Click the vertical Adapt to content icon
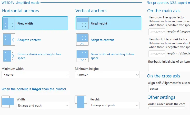Screen dimensions: 190x115 coord(82,40)
